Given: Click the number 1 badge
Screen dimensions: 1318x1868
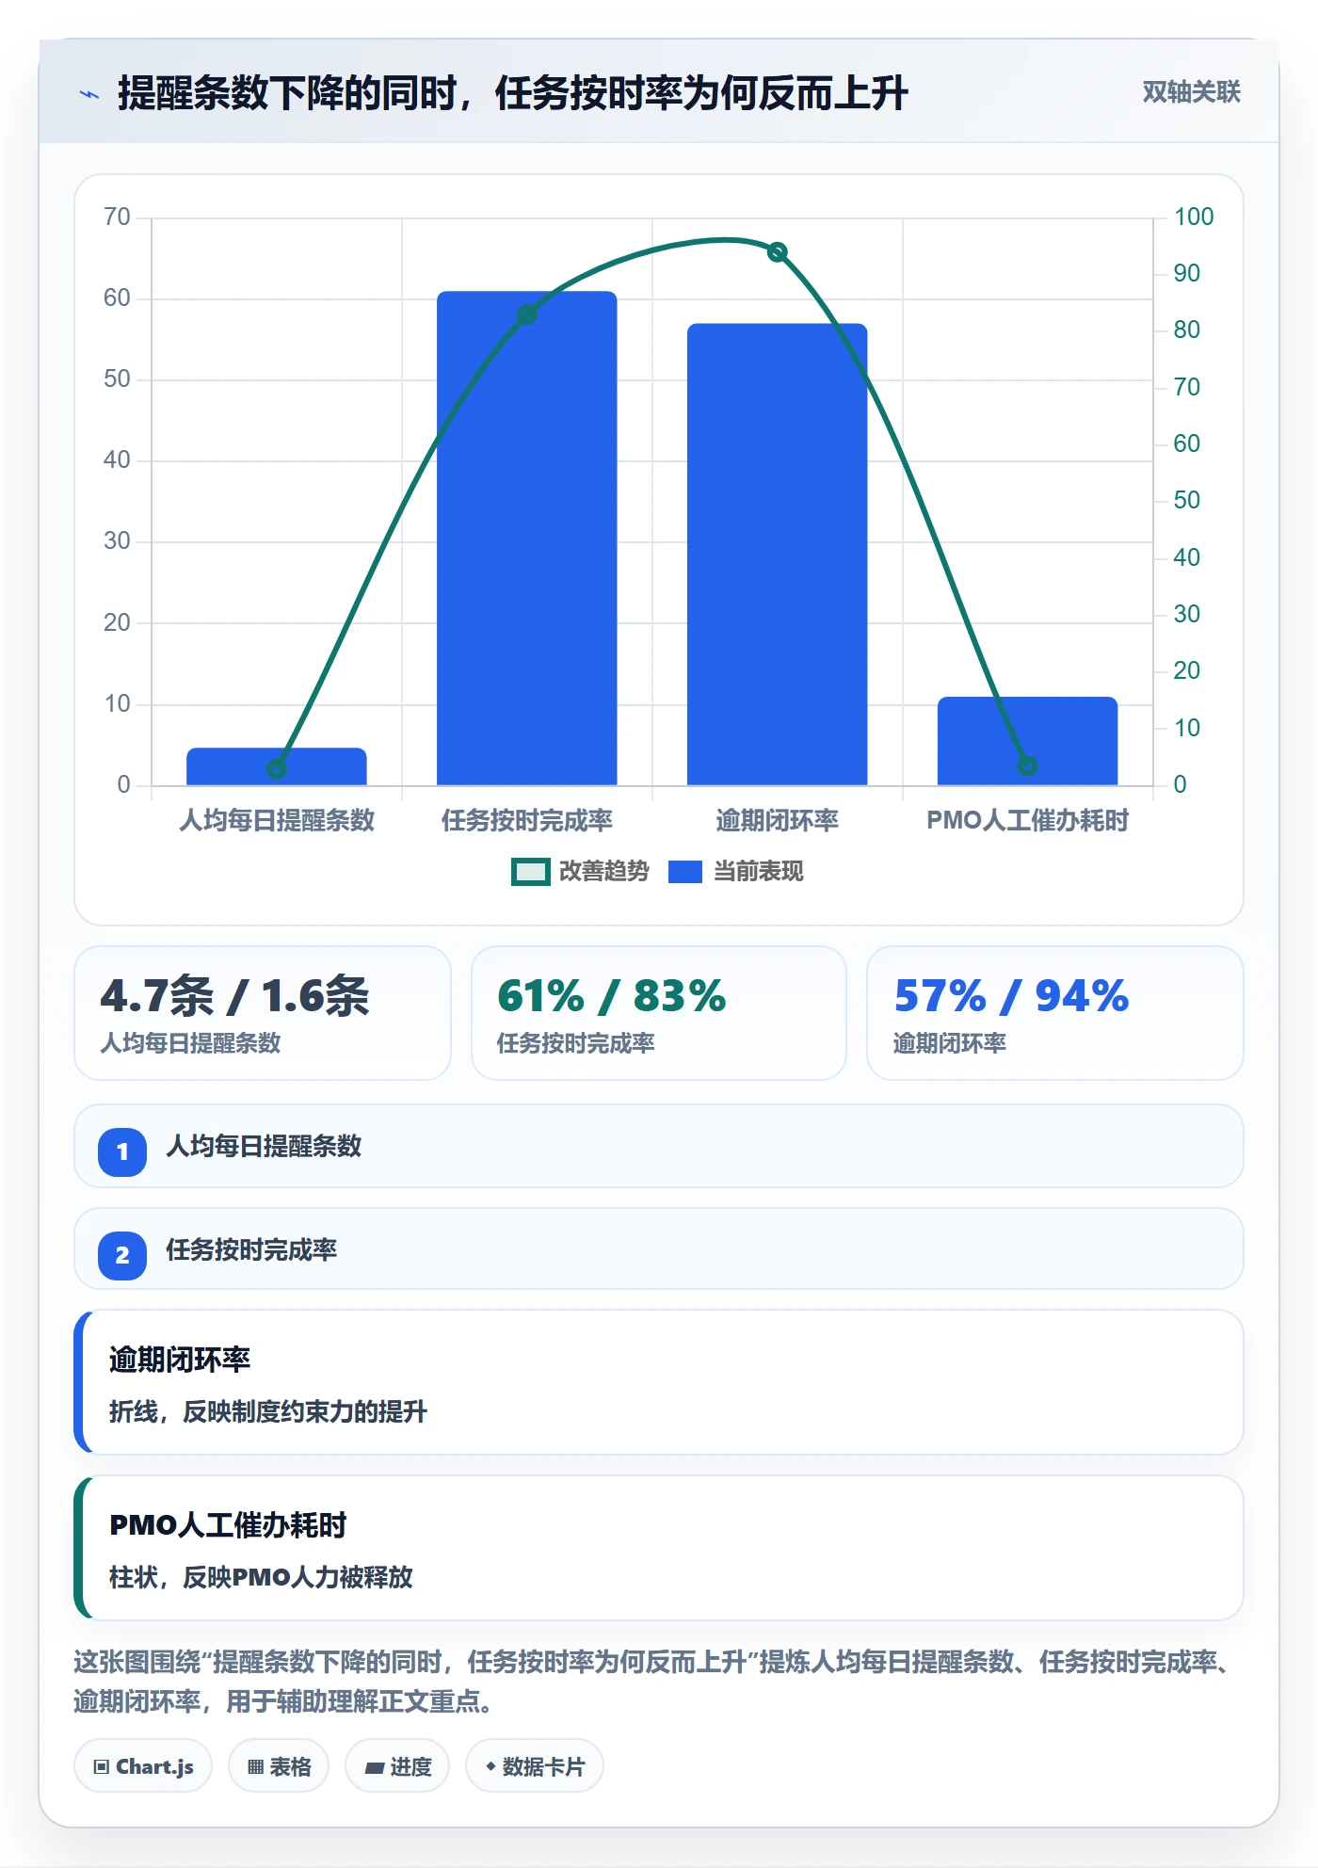Looking at the screenshot, I should click(122, 1151).
